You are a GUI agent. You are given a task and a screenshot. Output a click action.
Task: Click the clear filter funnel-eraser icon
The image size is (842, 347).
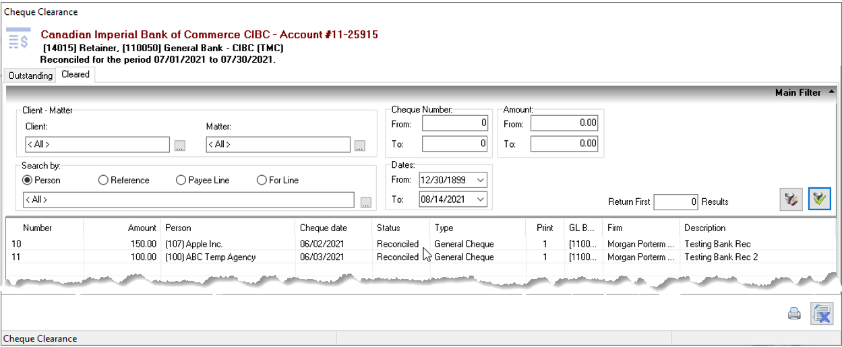click(x=791, y=199)
